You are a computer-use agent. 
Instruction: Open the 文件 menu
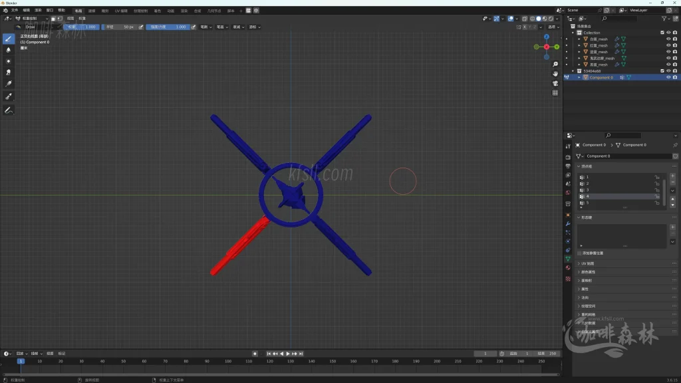[x=15, y=11]
